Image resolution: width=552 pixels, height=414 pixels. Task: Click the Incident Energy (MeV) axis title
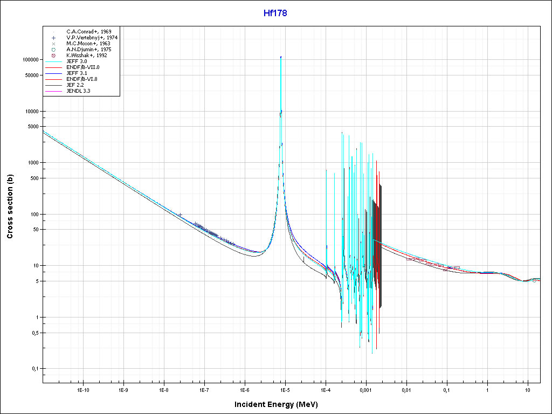tap(275, 404)
